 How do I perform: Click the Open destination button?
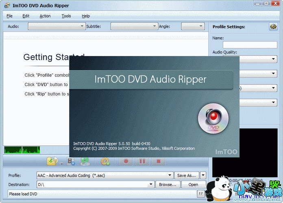[193, 184]
